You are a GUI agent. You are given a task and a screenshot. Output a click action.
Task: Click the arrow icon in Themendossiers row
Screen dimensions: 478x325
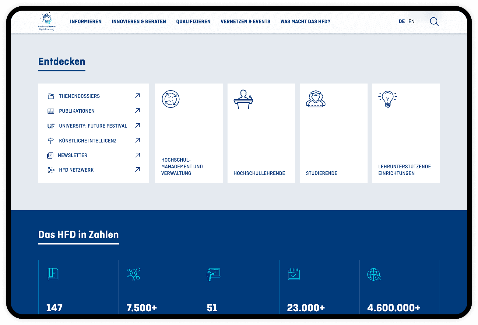pos(138,96)
